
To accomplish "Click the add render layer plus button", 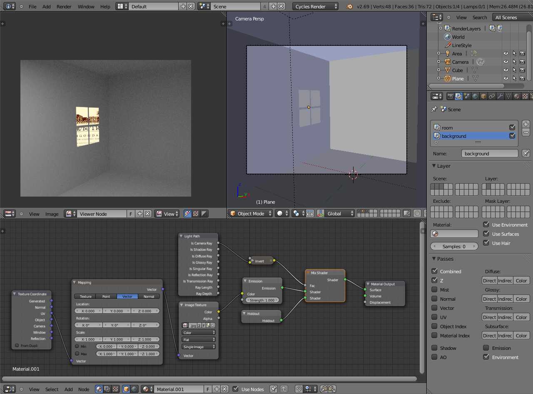I will 526,124.
